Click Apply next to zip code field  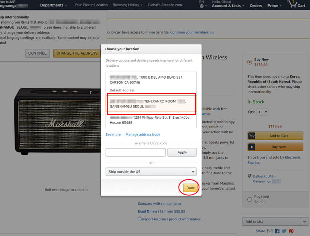click(x=182, y=152)
